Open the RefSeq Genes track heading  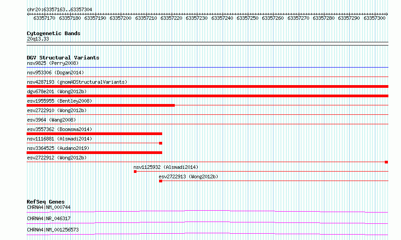(x=46, y=202)
